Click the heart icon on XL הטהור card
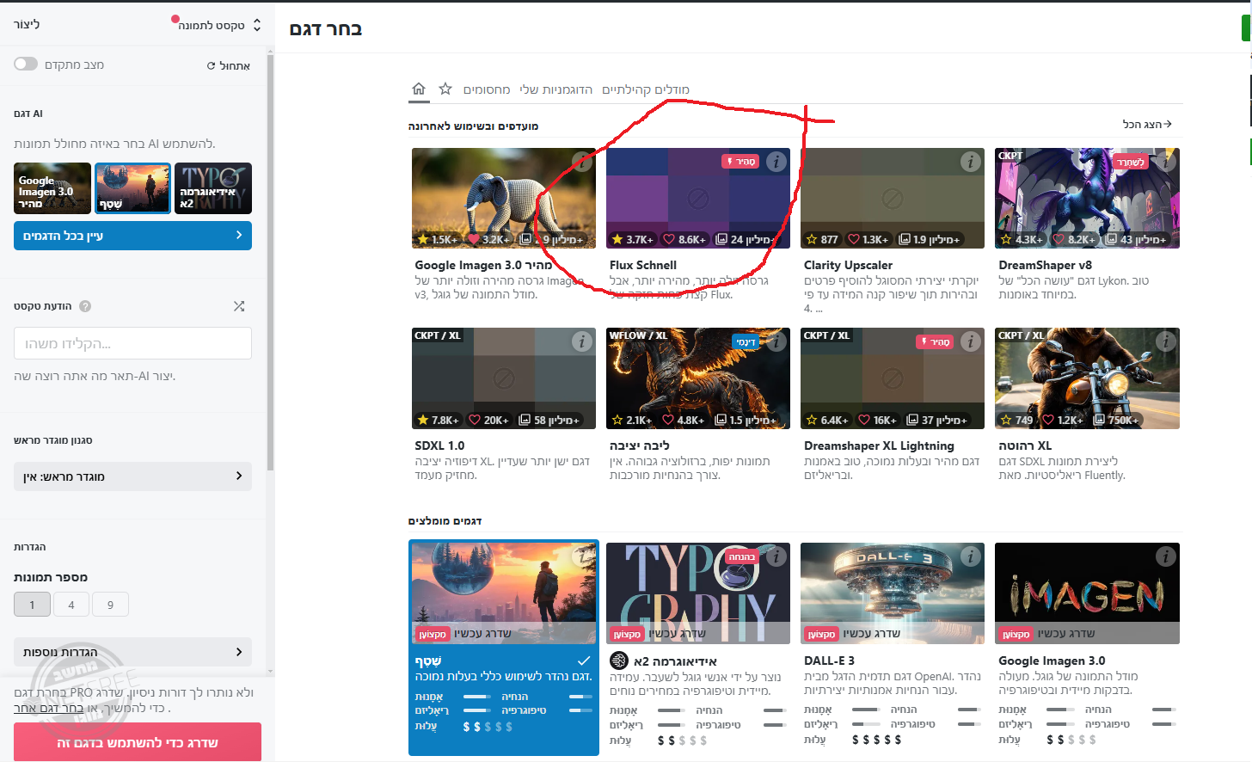Image resolution: width=1252 pixels, height=762 pixels. (1048, 420)
